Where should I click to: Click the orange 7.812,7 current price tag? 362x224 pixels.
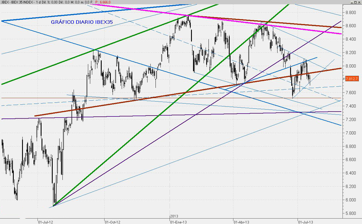tap(352, 79)
